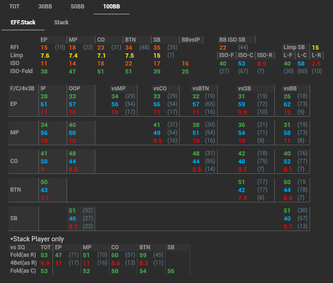Click the 100BB tab

click(111, 7)
